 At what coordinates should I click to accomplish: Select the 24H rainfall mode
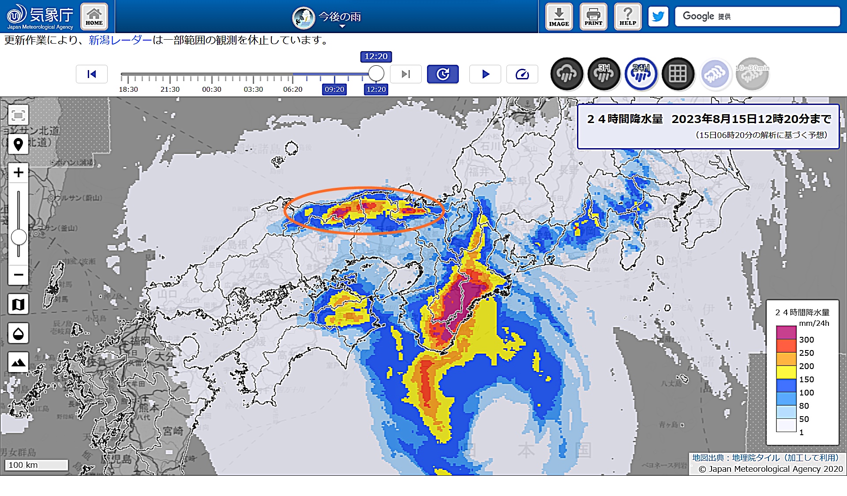641,74
